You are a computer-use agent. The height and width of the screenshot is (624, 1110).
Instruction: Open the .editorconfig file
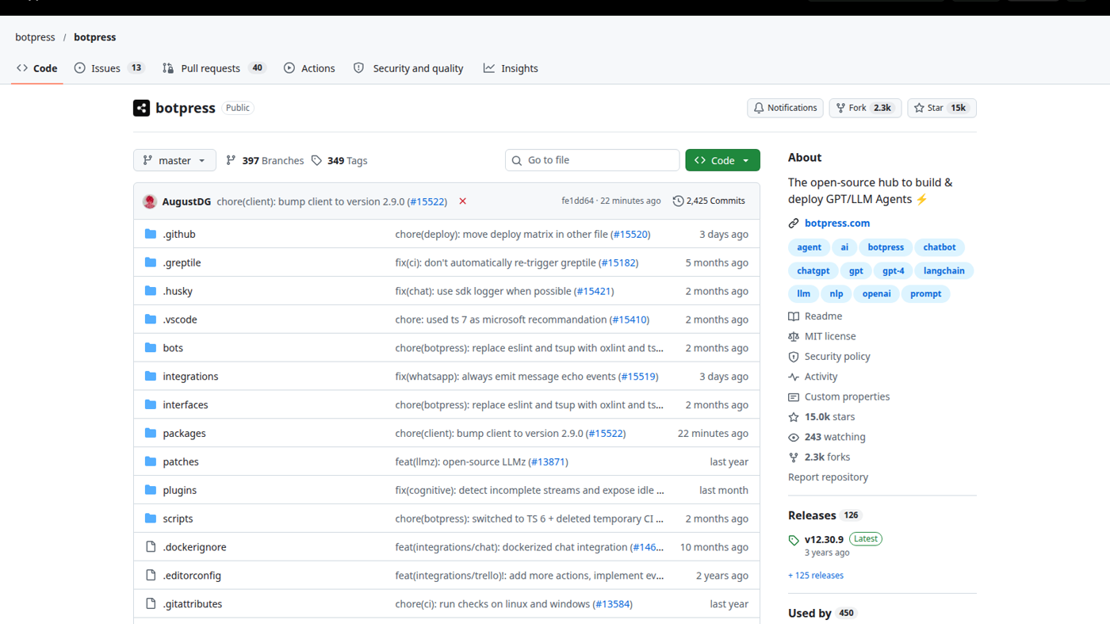tap(192, 576)
